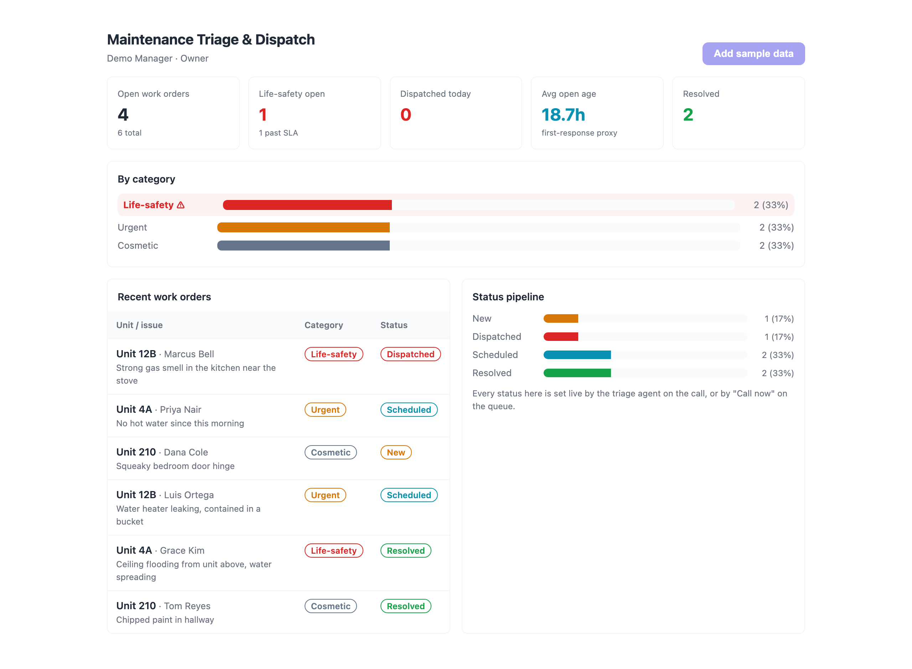Click the Life-safety badge on Grace Kim row
This screenshot has width=912, height=669.
333,551
